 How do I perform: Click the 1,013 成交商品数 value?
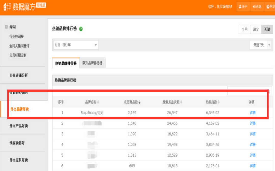pos(132,155)
